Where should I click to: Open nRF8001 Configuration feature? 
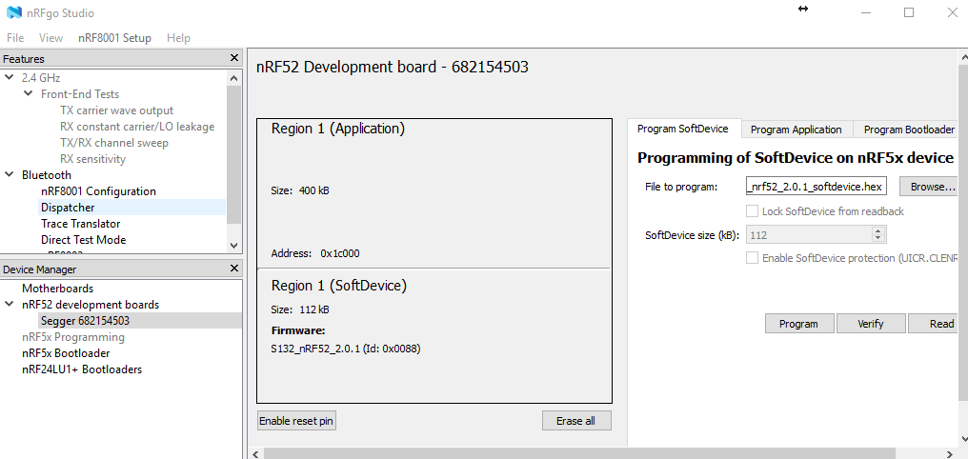98,191
